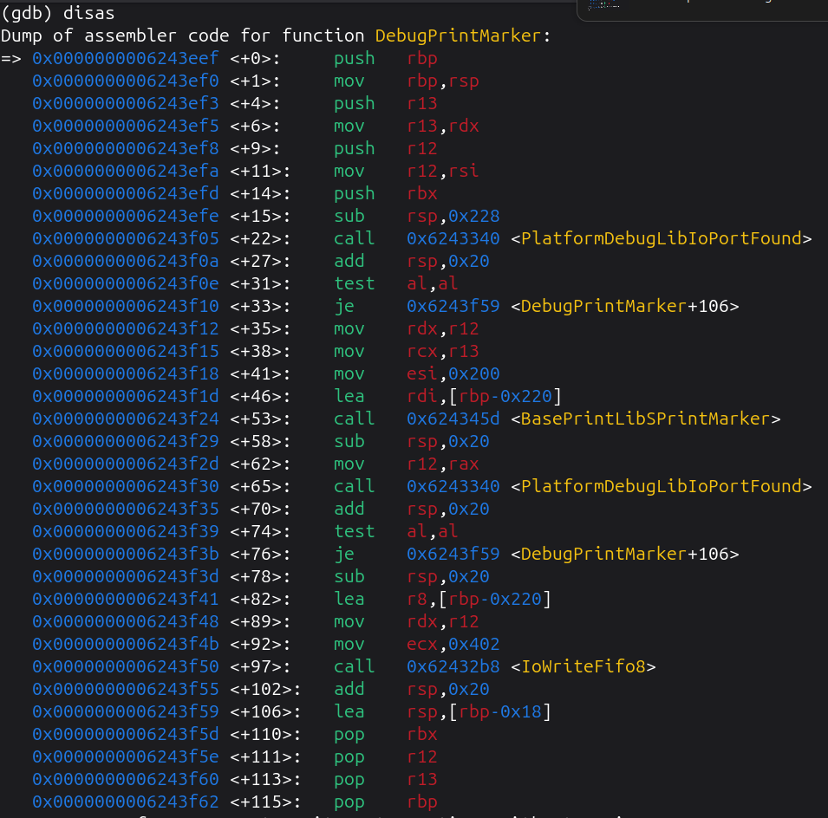The image size is (828, 818).
Task: Click the DebugPrintMarker function name in header
Action: 458,36
